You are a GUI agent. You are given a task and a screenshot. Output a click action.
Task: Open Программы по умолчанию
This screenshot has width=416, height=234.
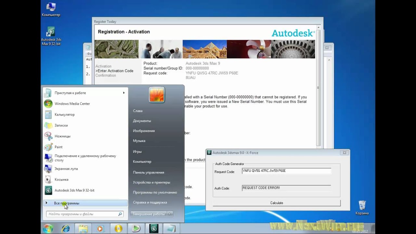coord(155,192)
